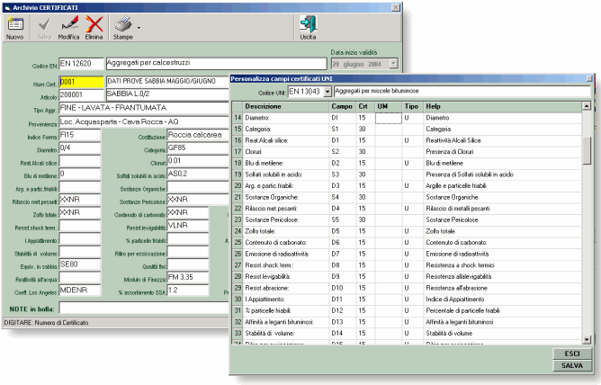Click the Cloruri field 0.01
This screenshot has height=385, width=601.
point(198,160)
